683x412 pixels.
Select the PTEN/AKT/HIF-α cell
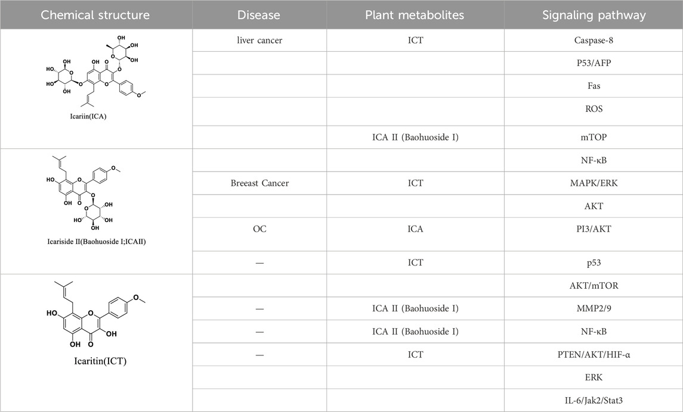[594, 355]
